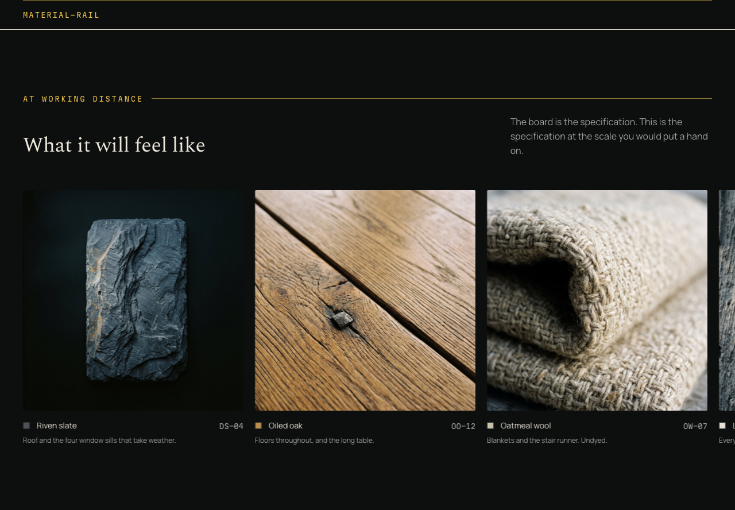Click the Oiled oak color swatch
Viewport: 735px width, 510px height.
[258, 426]
